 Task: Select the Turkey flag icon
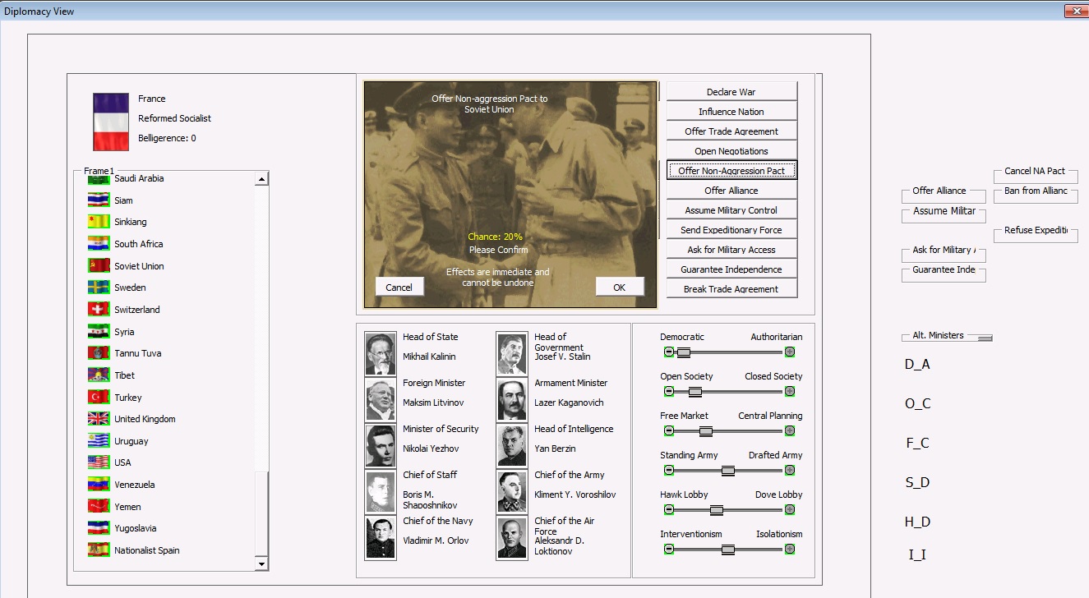(x=99, y=398)
